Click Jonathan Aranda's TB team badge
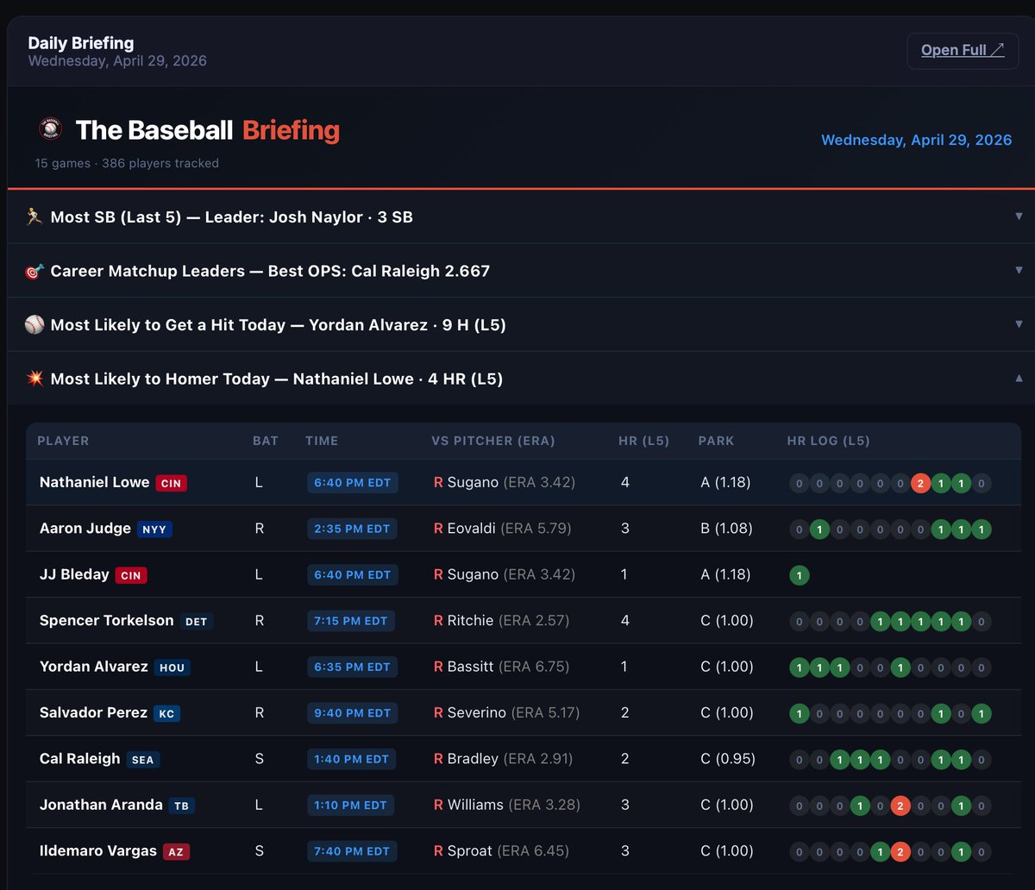1035x890 pixels. pyautogui.click(x=181, y=805)
